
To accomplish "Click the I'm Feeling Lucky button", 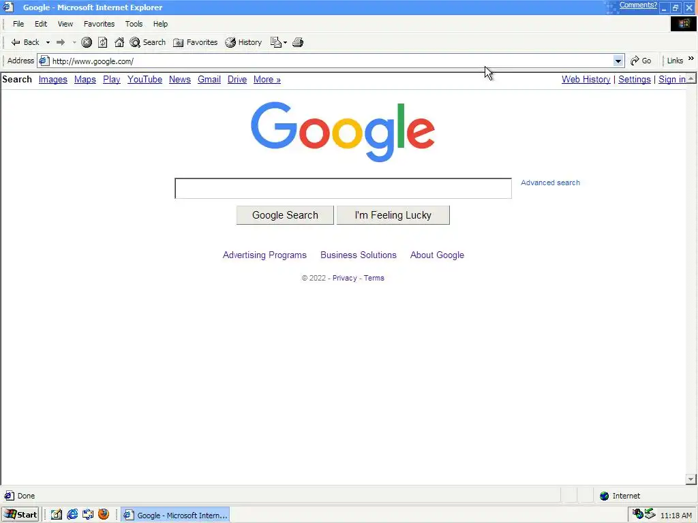I will click(393, 215).
